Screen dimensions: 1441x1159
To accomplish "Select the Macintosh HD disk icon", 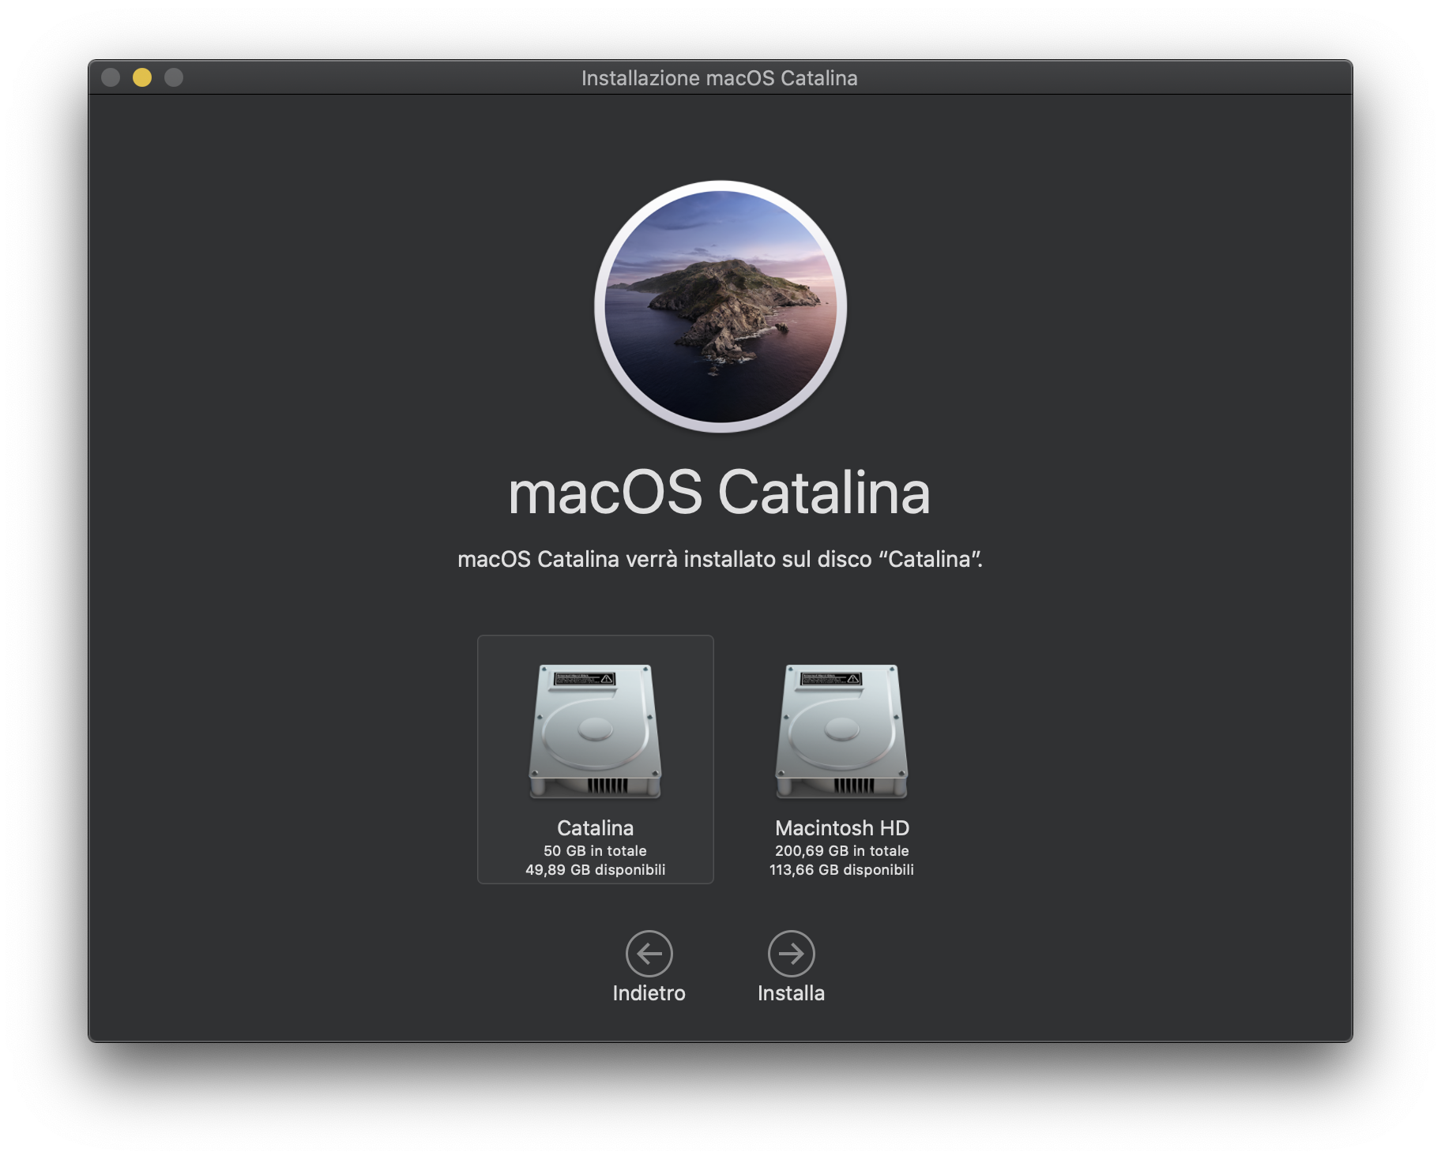I will (841, 731).
